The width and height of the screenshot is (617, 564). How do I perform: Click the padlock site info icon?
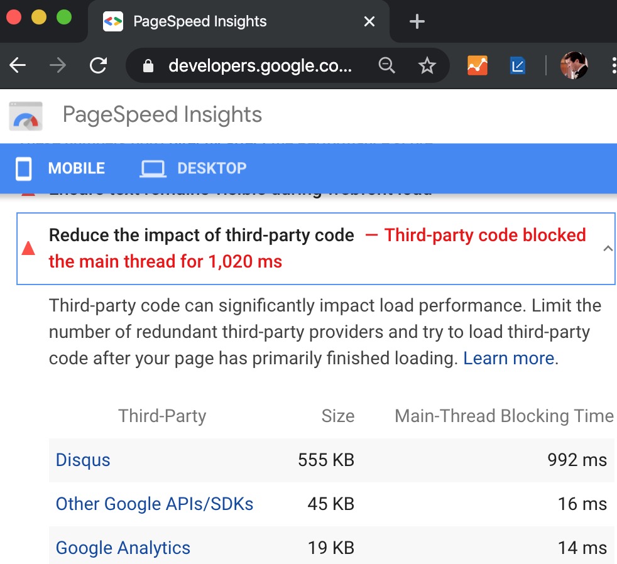pos(148,66)
